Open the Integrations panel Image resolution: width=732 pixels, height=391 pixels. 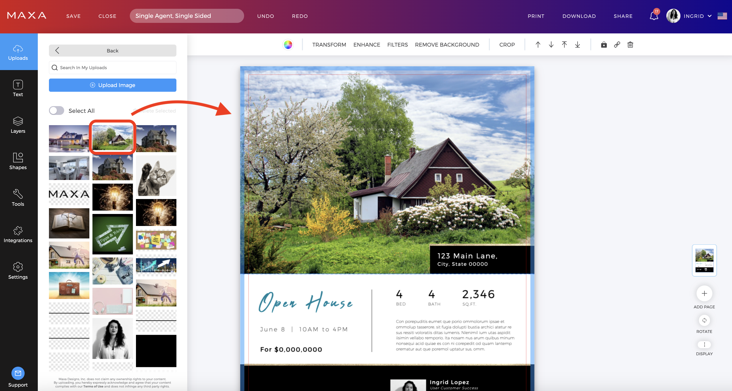click(x=18, y=234)
